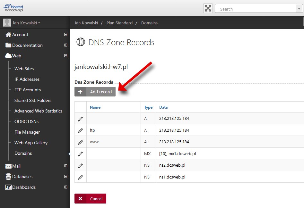Edit the www A record
Image resolution: width=304 pixels, height=208 pixels.
coord(81,142)
